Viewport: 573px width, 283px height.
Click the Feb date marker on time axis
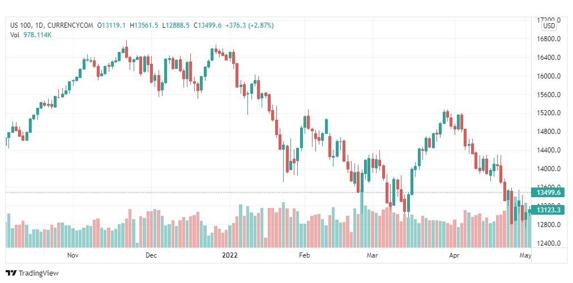click(x=305, y=255)
